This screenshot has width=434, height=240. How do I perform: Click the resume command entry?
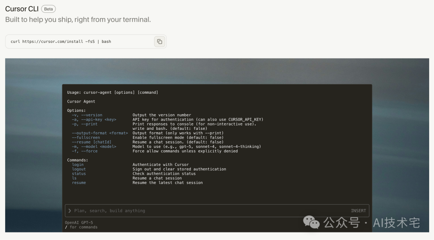tap(79, 182)
